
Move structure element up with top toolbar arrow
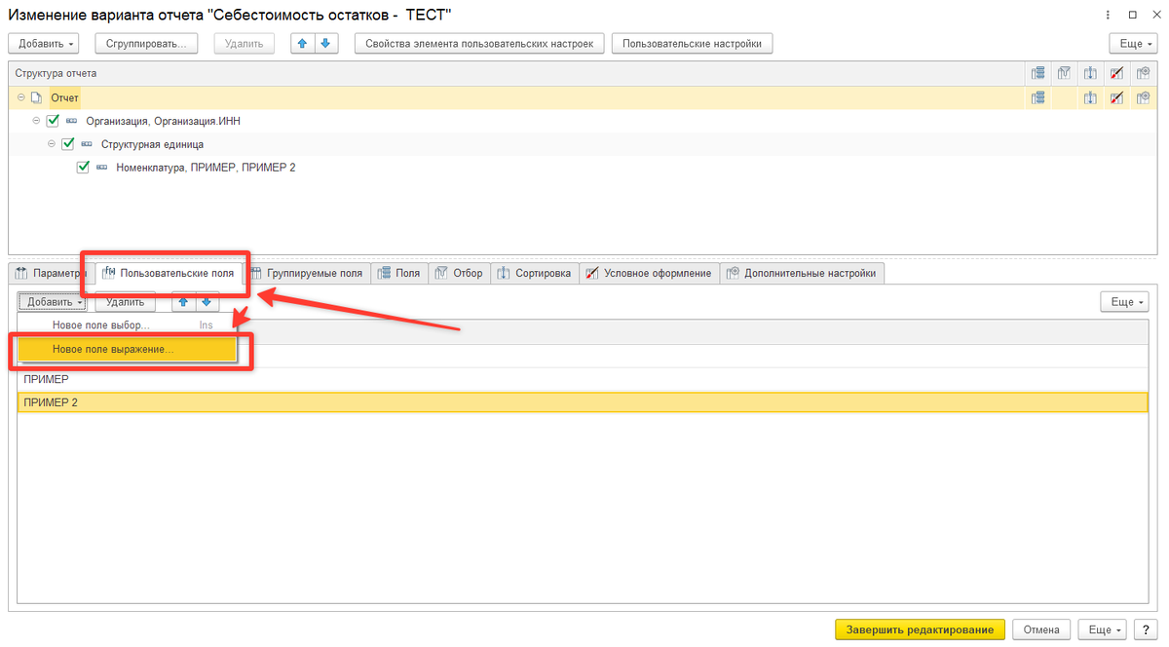click(x=303, y=44)
